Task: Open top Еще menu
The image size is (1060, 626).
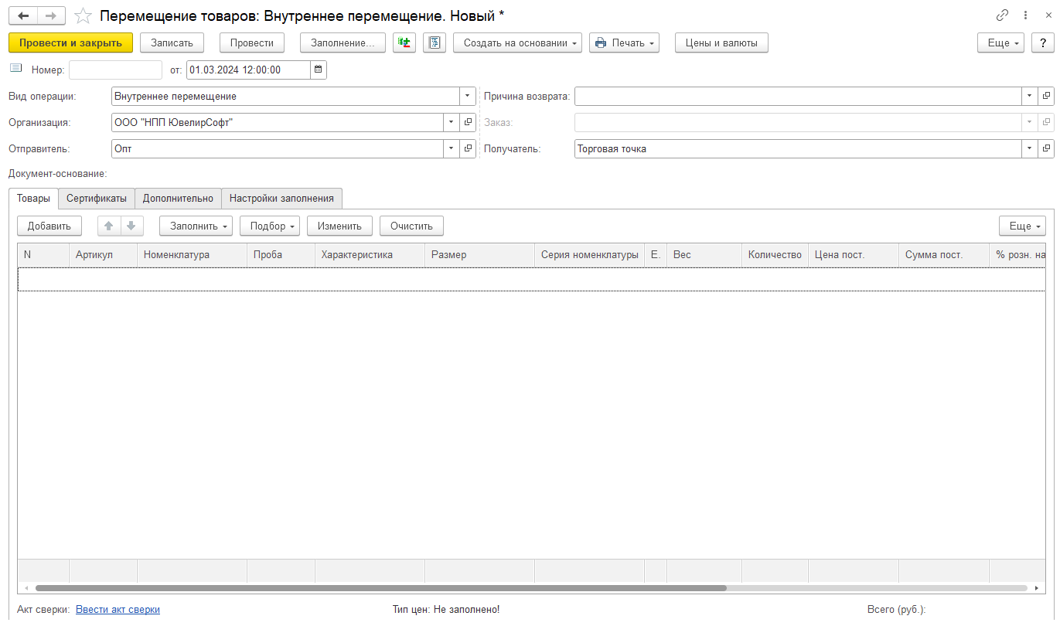Action: [1001, 43]
